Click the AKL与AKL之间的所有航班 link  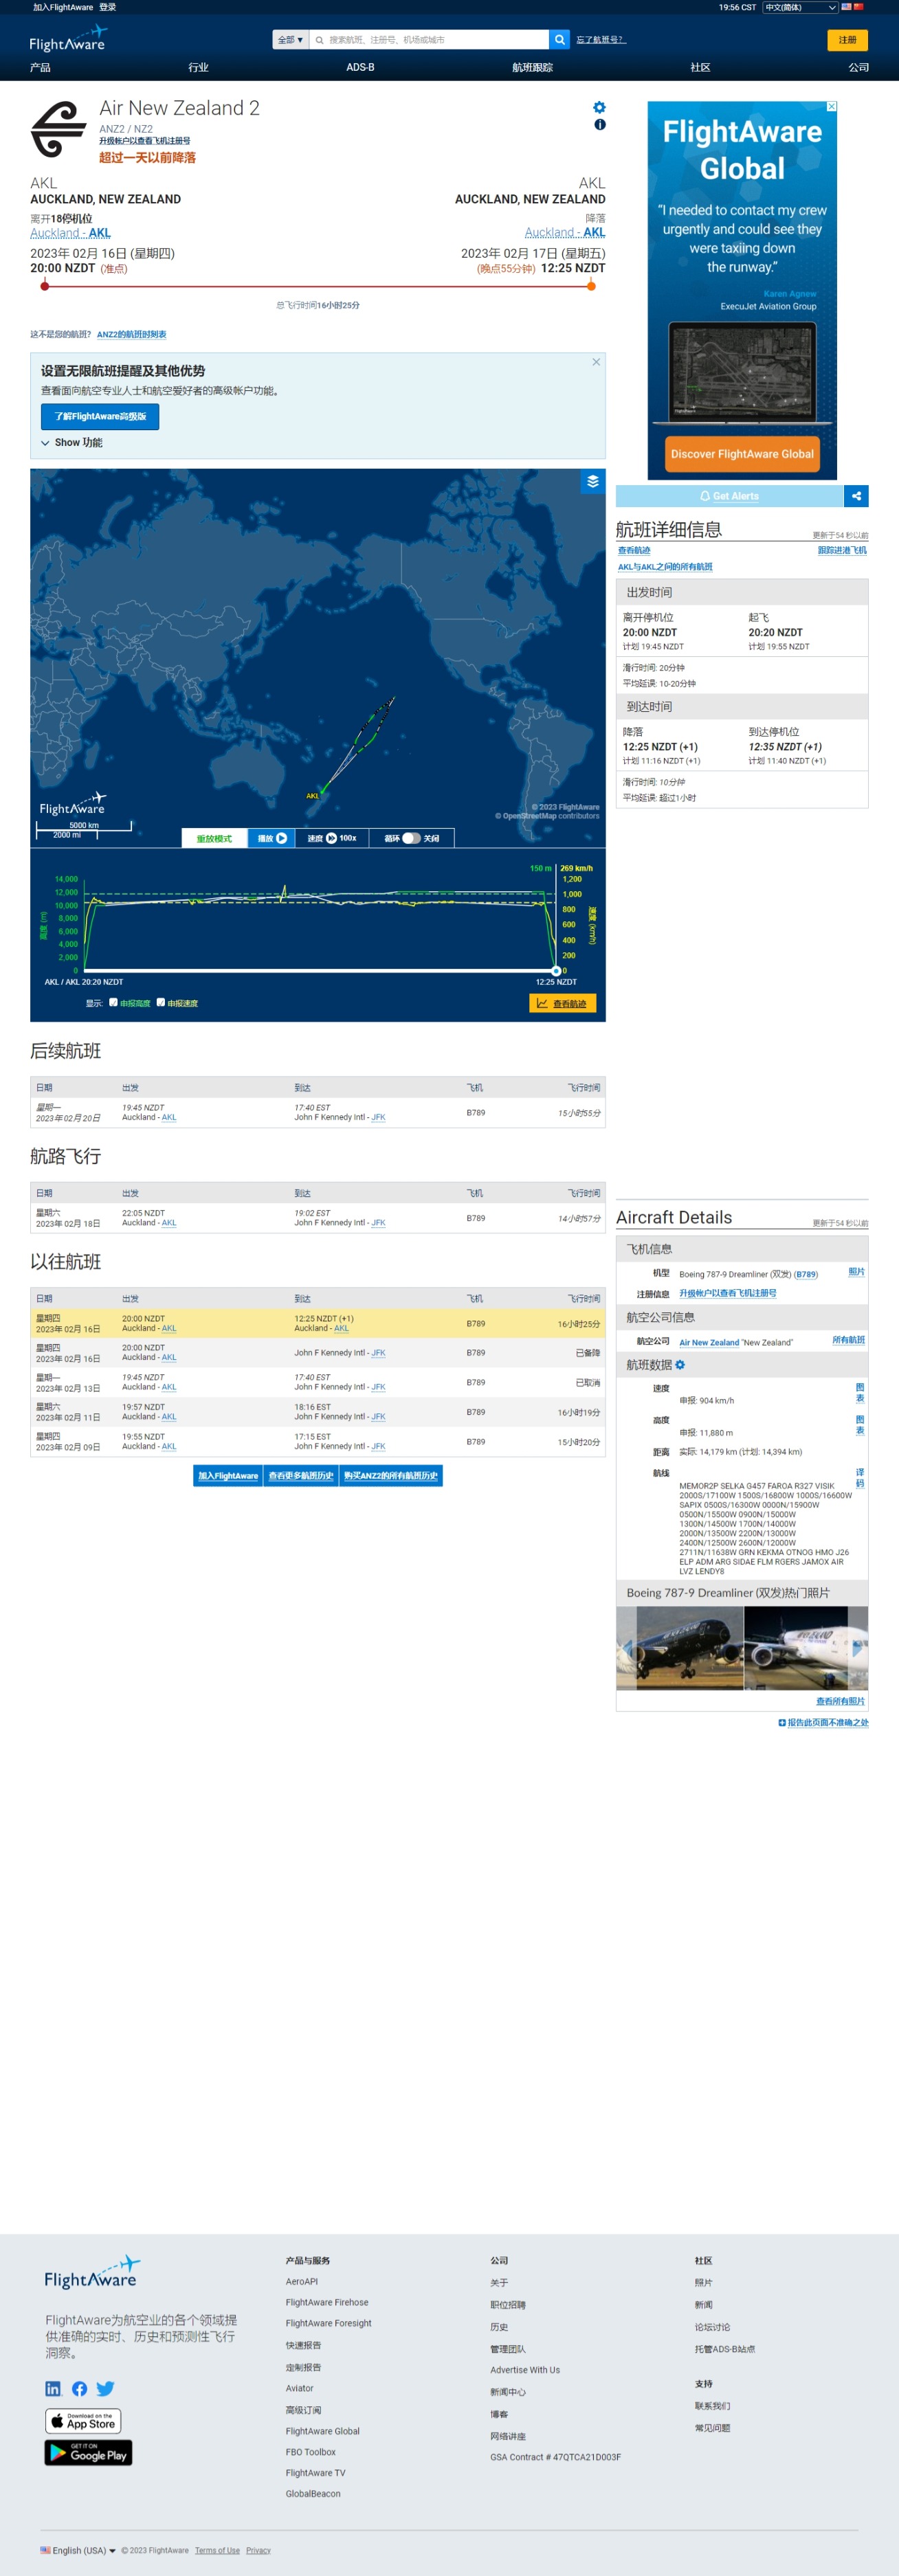[x=665, y=567]
